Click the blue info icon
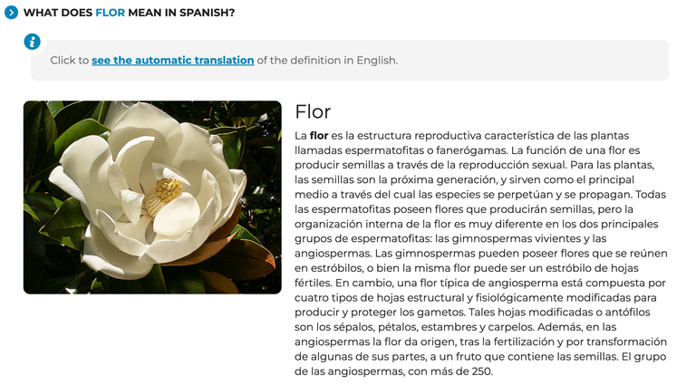The image size is (696, 385). coord(32,43)
